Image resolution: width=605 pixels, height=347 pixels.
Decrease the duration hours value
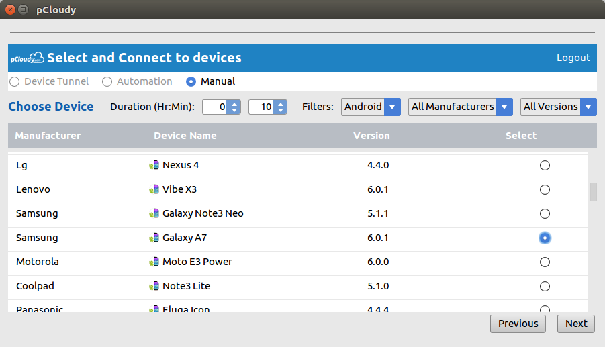[x=234, y=111]
